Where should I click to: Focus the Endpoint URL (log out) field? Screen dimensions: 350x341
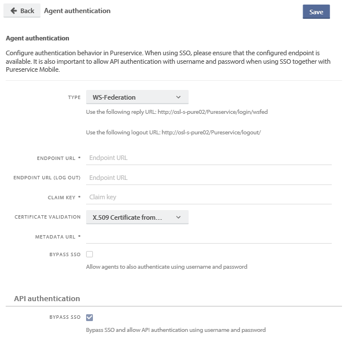pos(209,178)
